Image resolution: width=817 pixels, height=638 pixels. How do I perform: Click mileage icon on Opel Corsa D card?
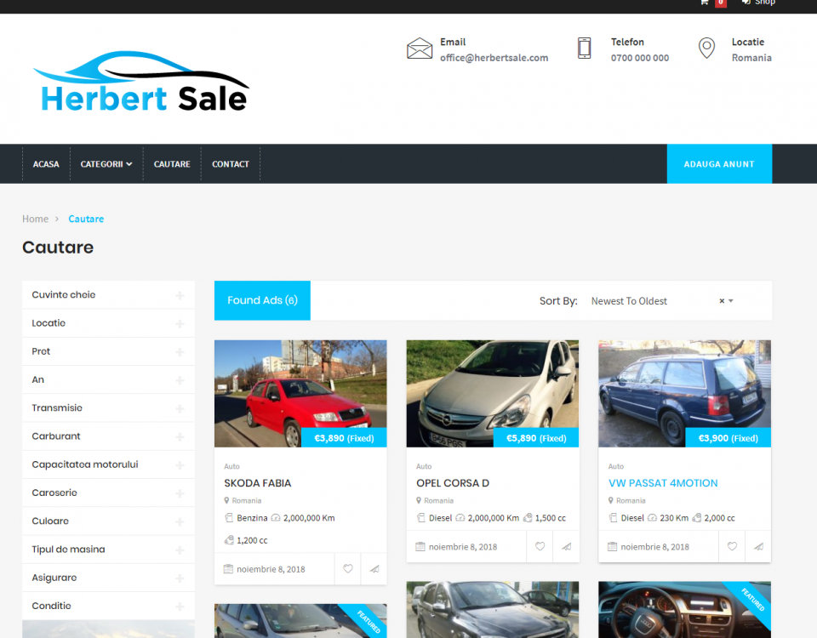pos(460,518)
